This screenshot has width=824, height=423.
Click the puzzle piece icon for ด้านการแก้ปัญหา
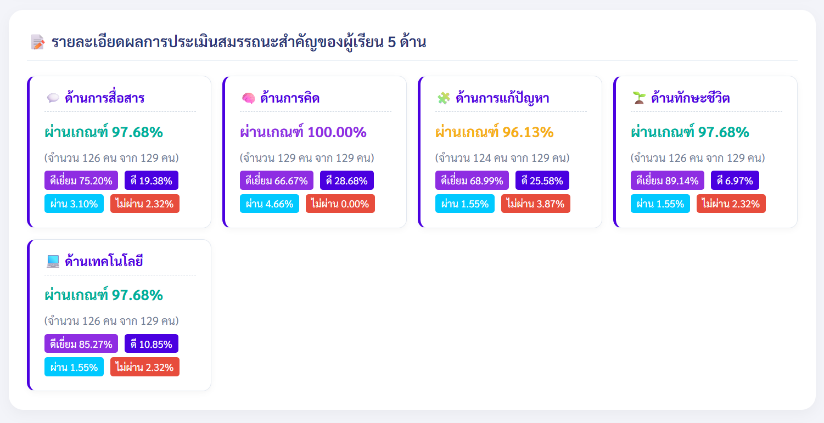[x=444, y=99]
